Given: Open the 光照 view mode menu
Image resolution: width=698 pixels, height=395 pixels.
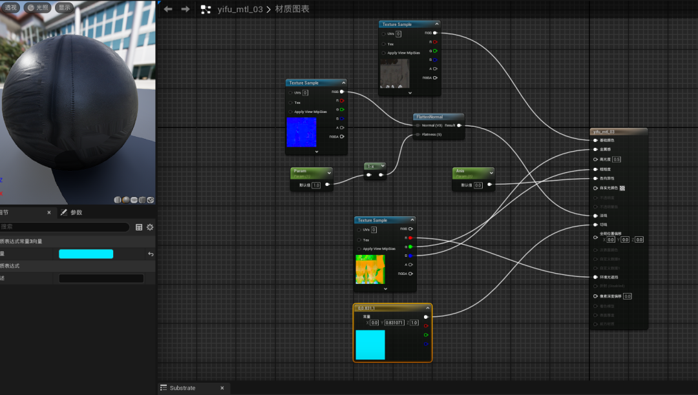Looking at the screenshot, I should coord(37,8).
